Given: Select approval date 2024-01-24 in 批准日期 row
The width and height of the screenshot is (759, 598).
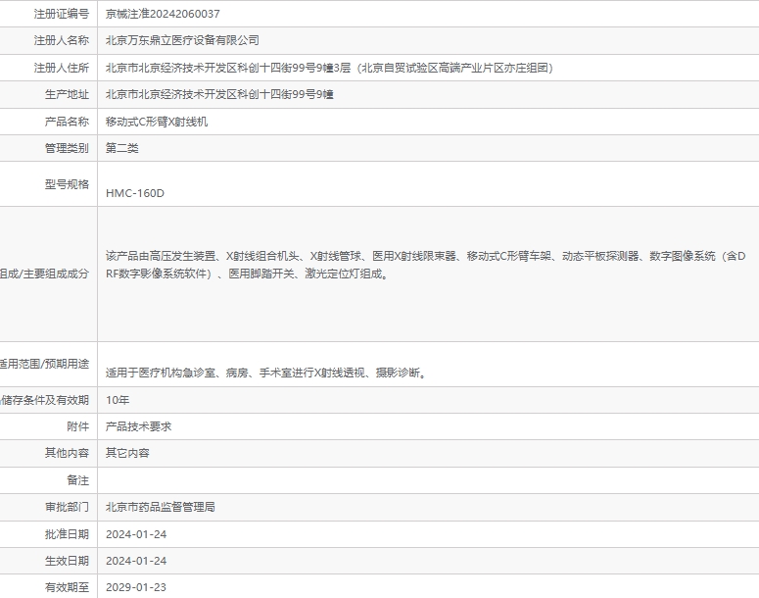Looking at the screenshot, I should pos(136,534).
